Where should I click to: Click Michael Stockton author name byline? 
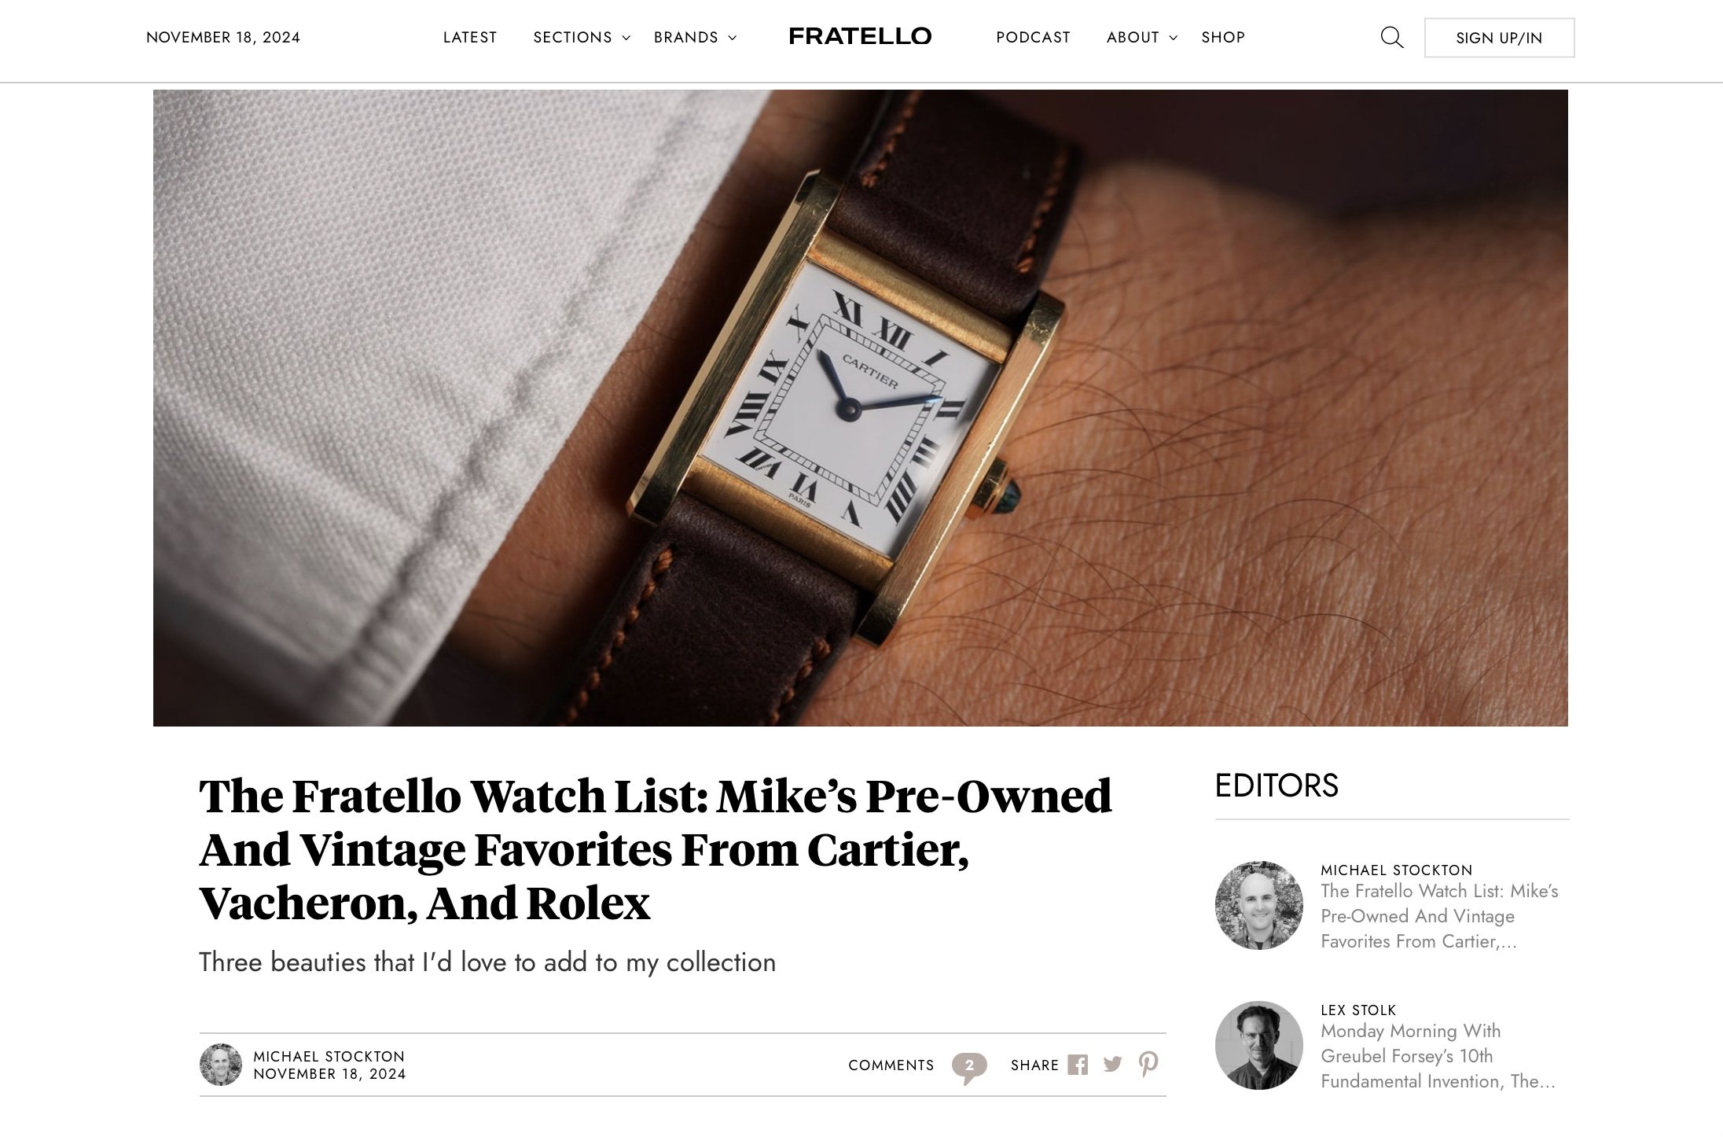point(329,1056)
